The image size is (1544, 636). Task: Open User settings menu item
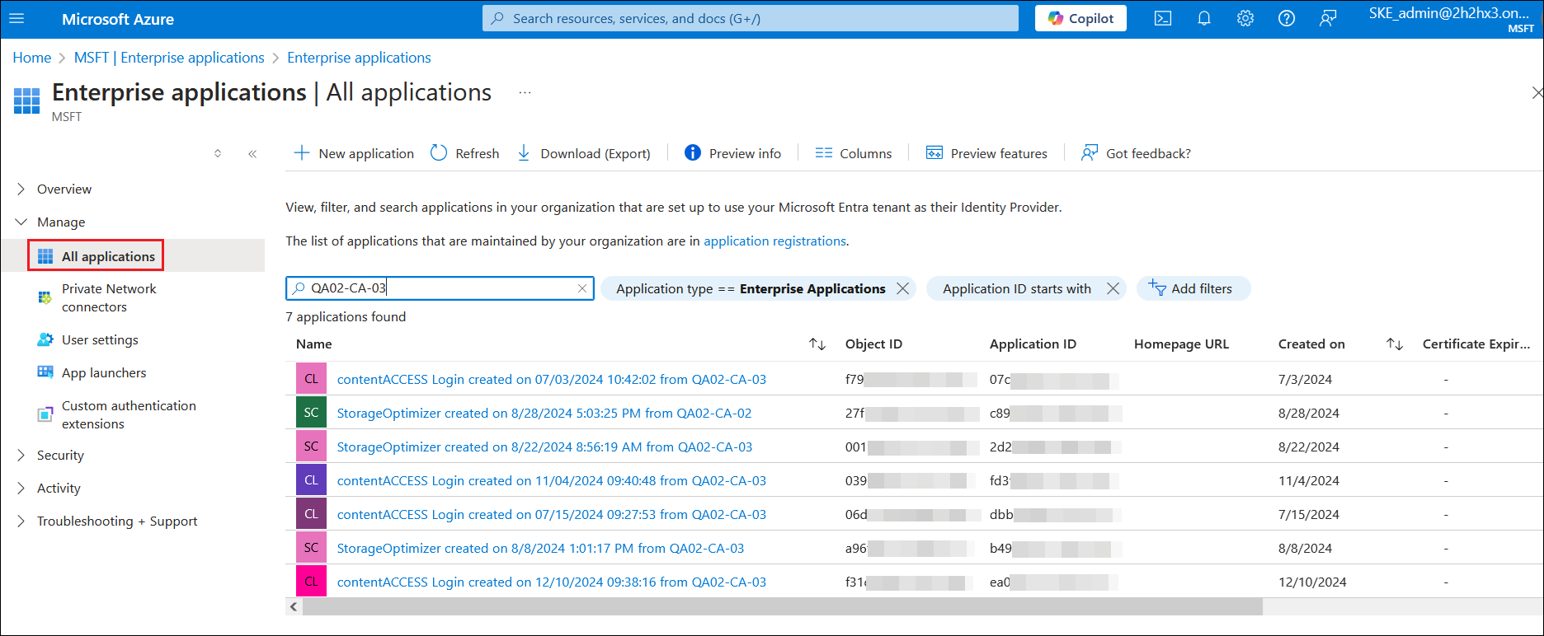pyautogui.click(x=100, y=340)
